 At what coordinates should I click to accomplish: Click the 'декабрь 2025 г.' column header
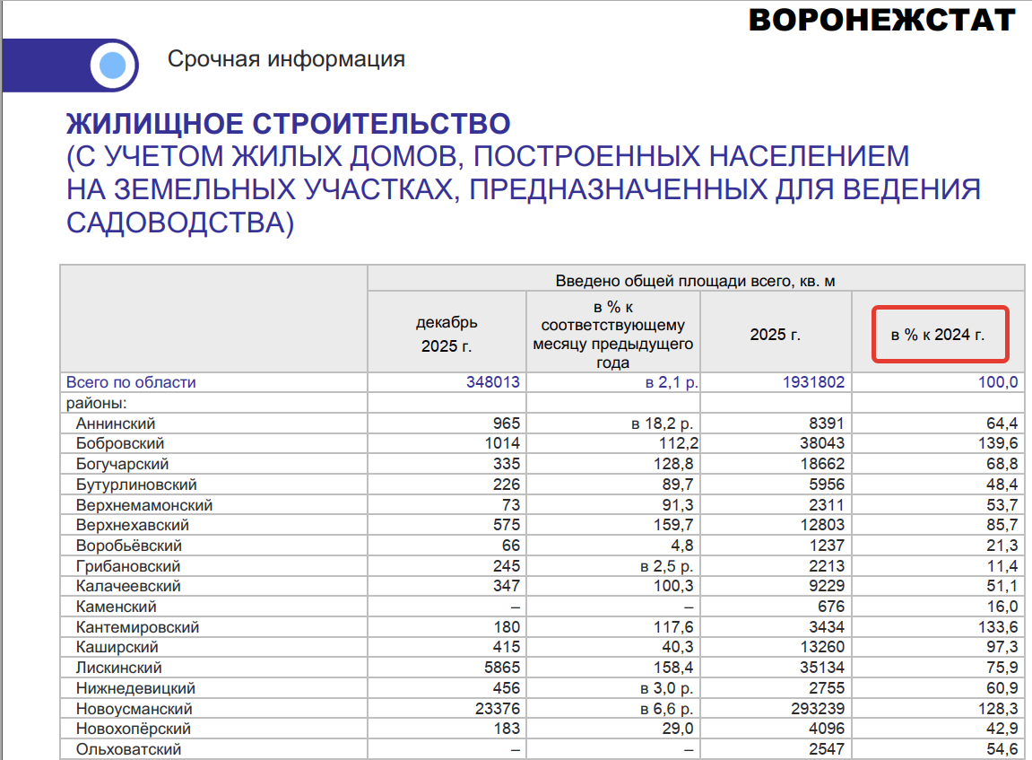click(x=447, y=334)
